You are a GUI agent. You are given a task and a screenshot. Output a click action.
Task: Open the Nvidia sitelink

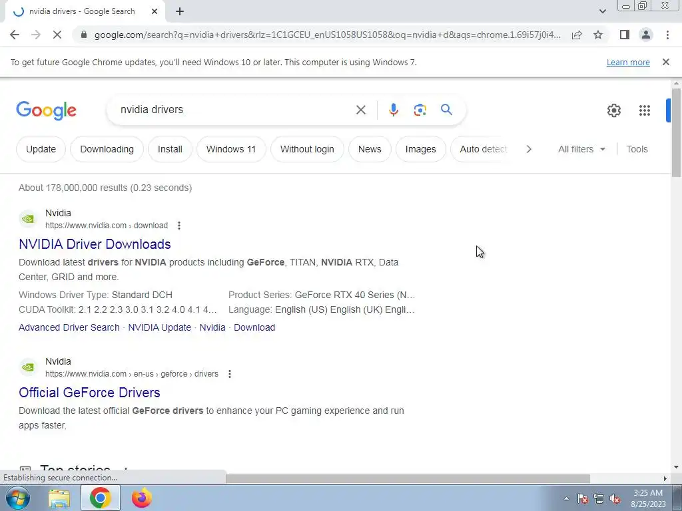tap(212, 327)
